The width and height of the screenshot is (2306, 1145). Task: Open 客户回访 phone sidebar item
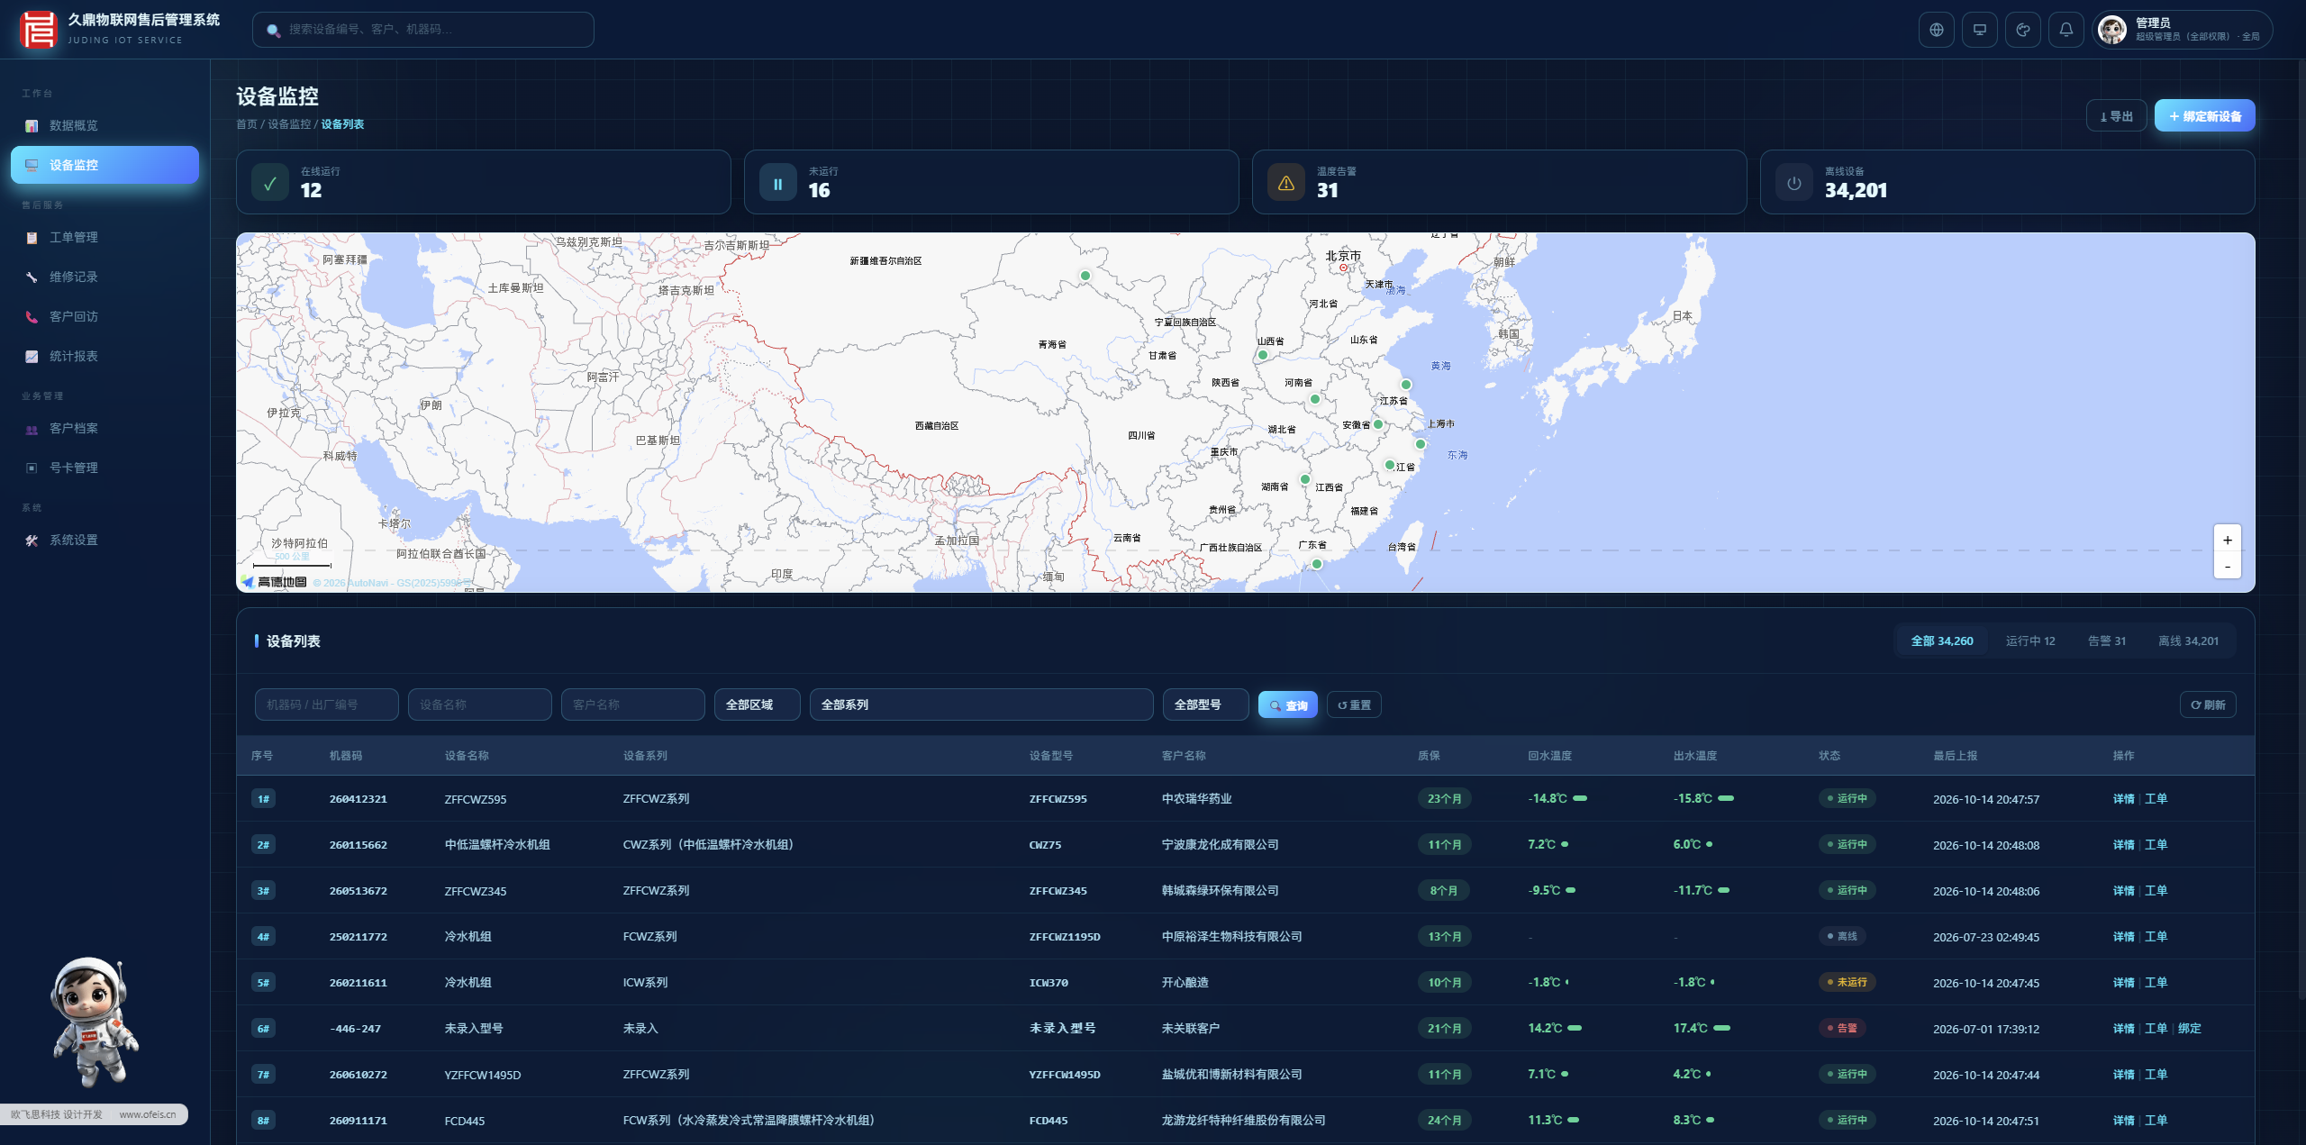pos(104,316)
